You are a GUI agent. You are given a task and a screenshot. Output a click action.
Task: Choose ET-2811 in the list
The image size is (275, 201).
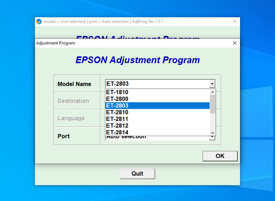(x=157, y=119)
